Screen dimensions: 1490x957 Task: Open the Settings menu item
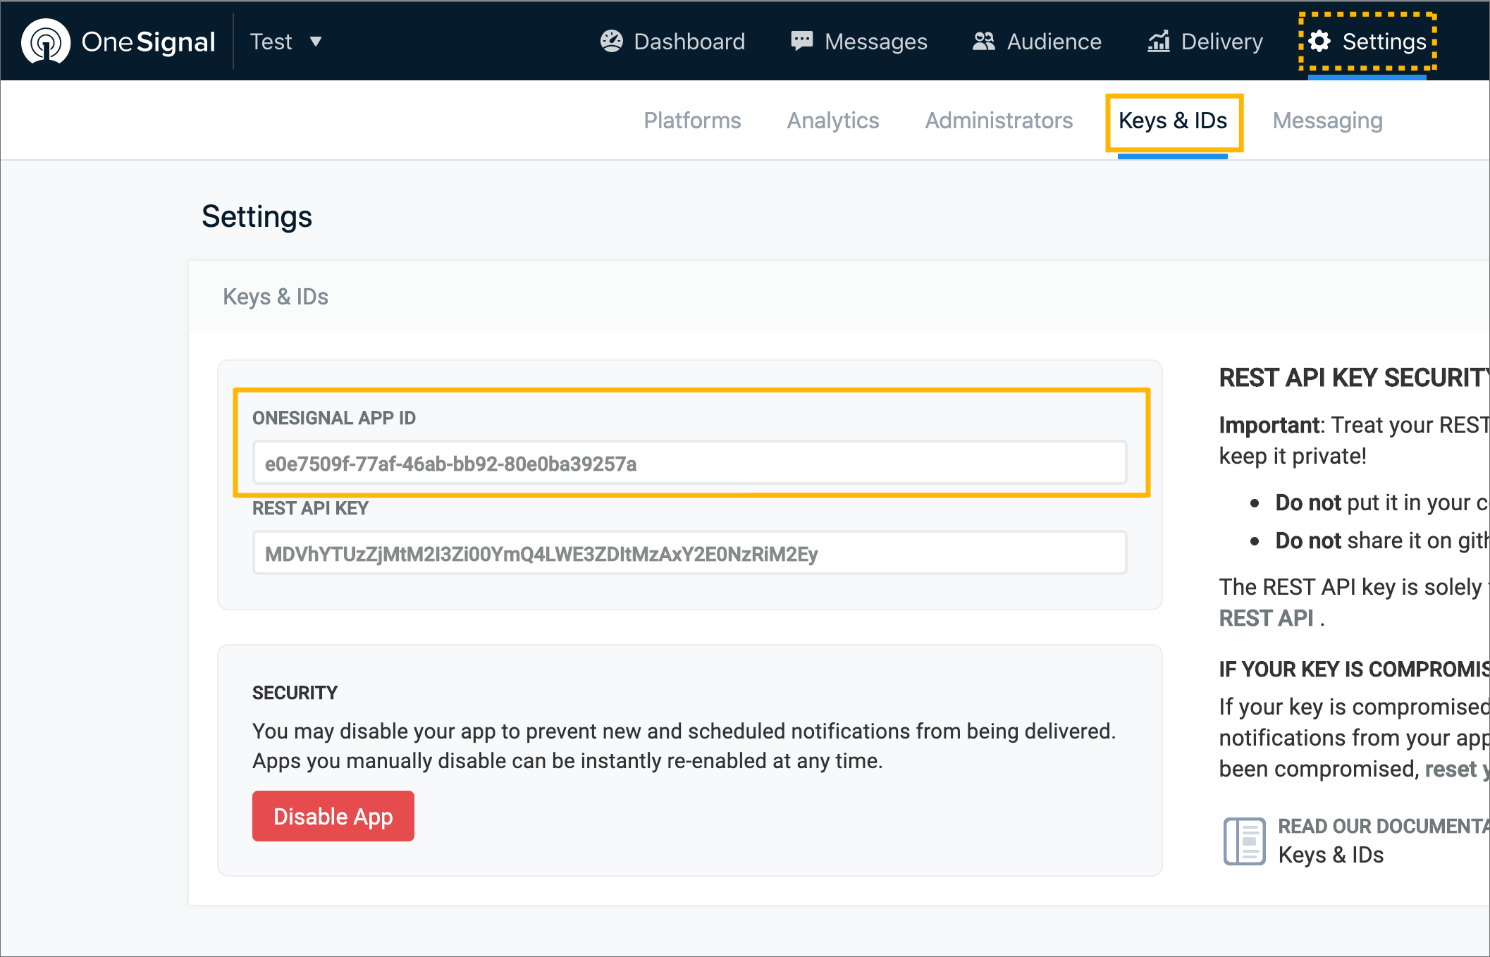point(1367,42)
